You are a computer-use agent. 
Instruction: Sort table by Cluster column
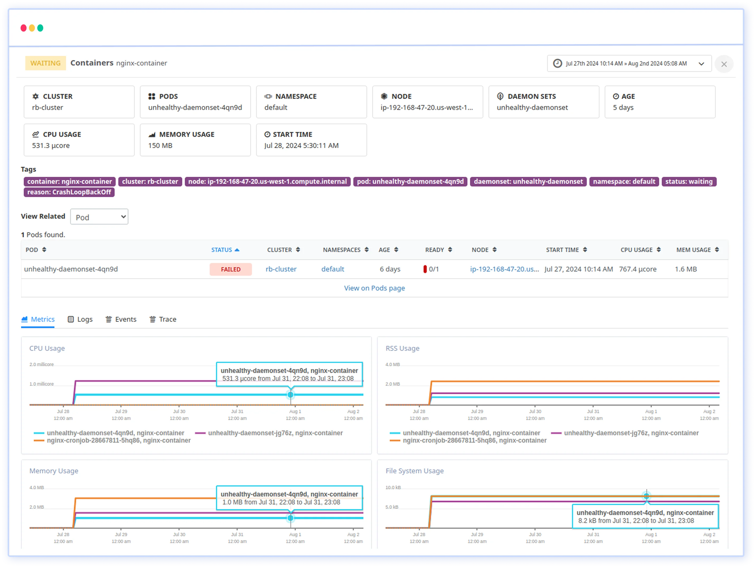tap(283, 250)
